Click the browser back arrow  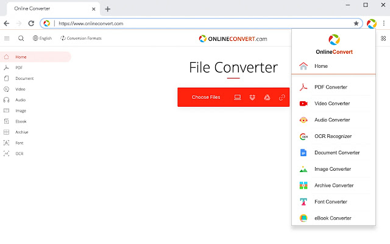pyautogui.click(x=7, y=23)
